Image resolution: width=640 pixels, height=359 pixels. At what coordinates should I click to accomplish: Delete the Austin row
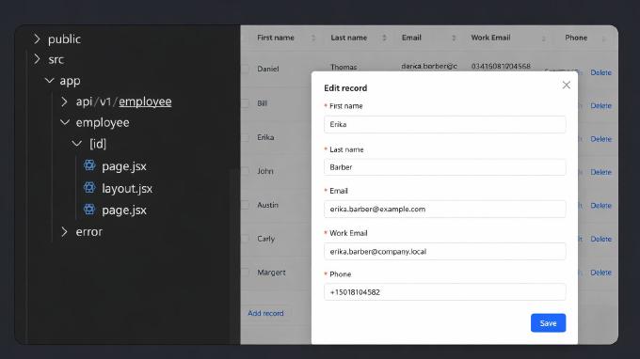pos(600,206)
